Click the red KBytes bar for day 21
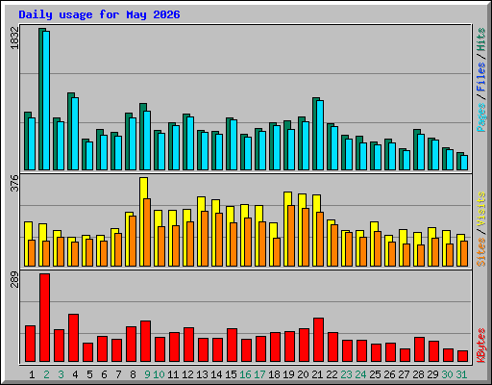 (319, 340)
